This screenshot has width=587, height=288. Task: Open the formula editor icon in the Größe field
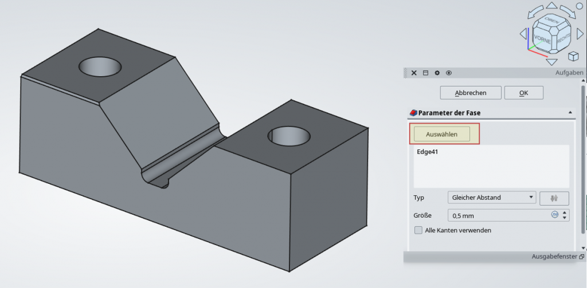point(554,215)
